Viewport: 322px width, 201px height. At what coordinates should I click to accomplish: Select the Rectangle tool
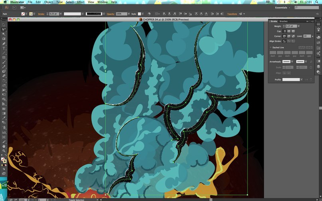coord(4,57)
